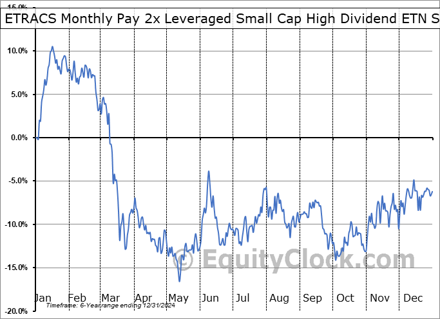Select the Nov label on the x-axis
Viewport: 440px width, 319px height.
point(380,298)
